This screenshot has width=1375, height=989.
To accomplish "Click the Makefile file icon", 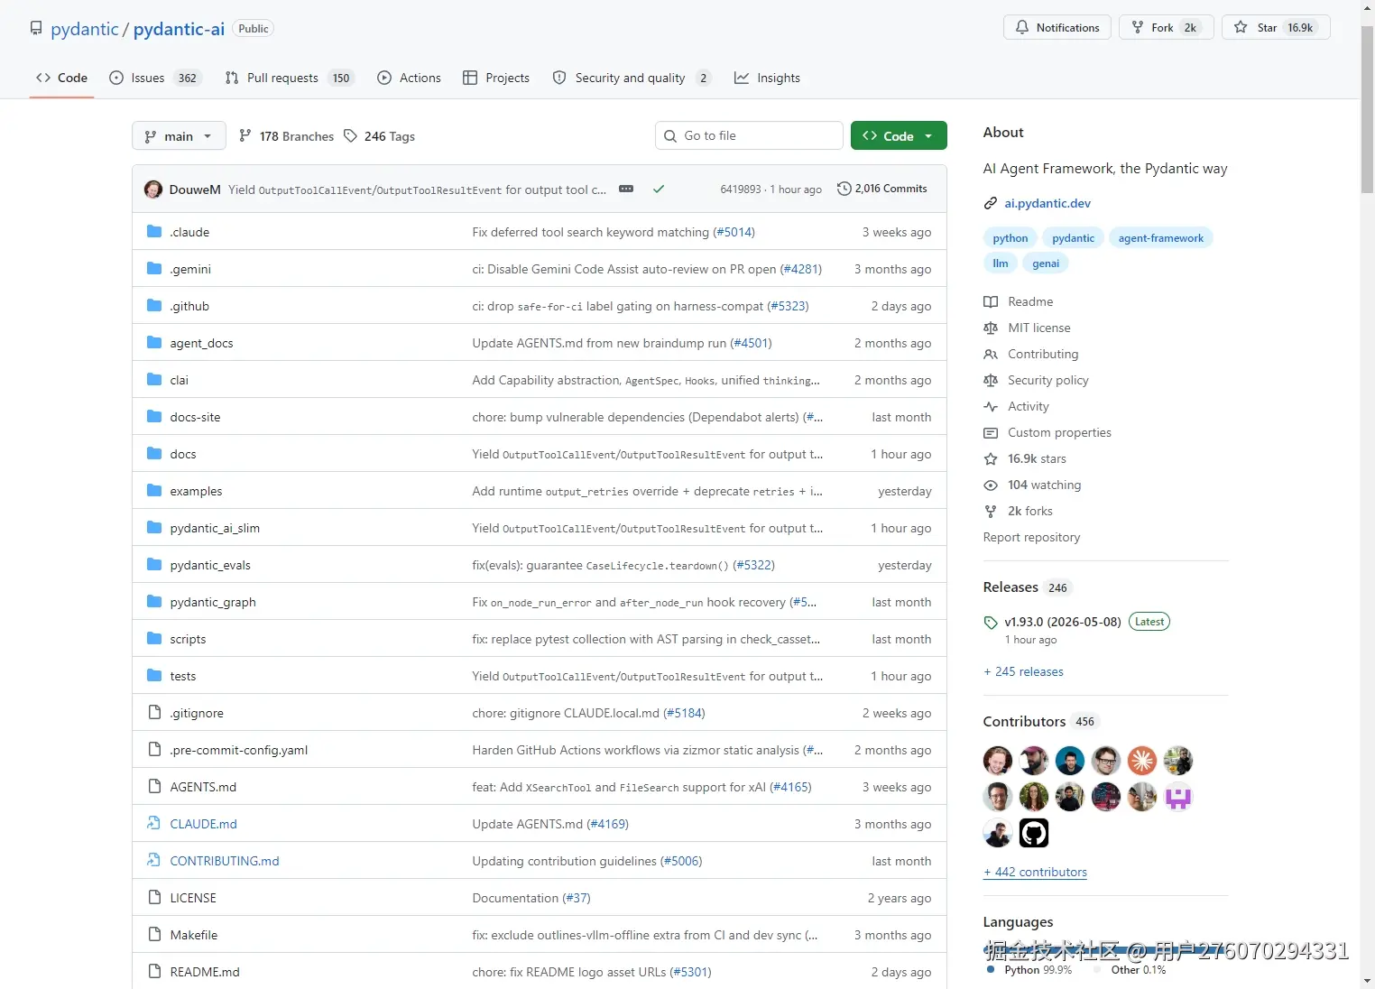I will click(x=154, y=935).
